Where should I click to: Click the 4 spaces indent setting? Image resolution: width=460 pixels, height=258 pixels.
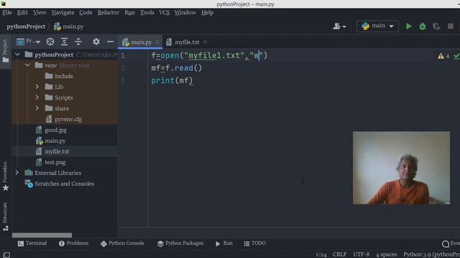tap(387, 254)
